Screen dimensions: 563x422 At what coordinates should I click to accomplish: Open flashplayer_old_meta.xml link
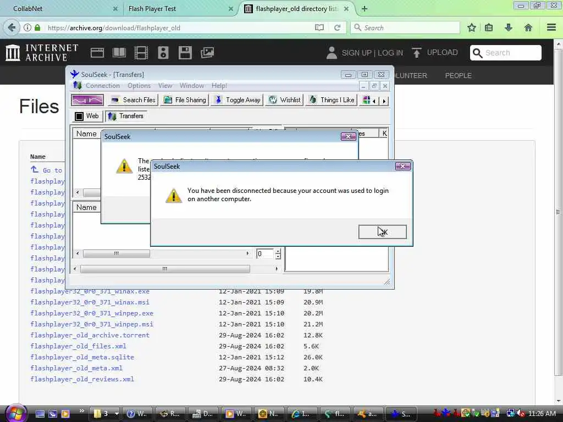click(x=76, y=368)
